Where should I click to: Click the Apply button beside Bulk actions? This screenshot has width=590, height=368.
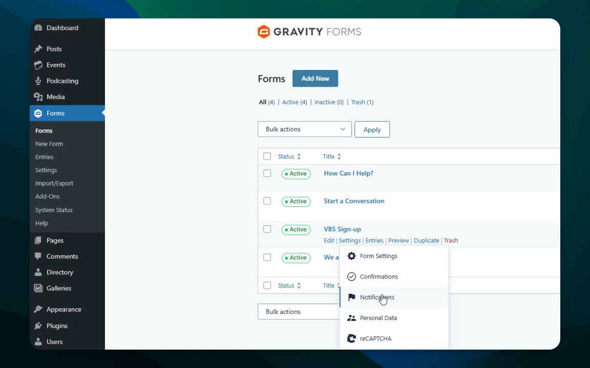coord(372,129)
